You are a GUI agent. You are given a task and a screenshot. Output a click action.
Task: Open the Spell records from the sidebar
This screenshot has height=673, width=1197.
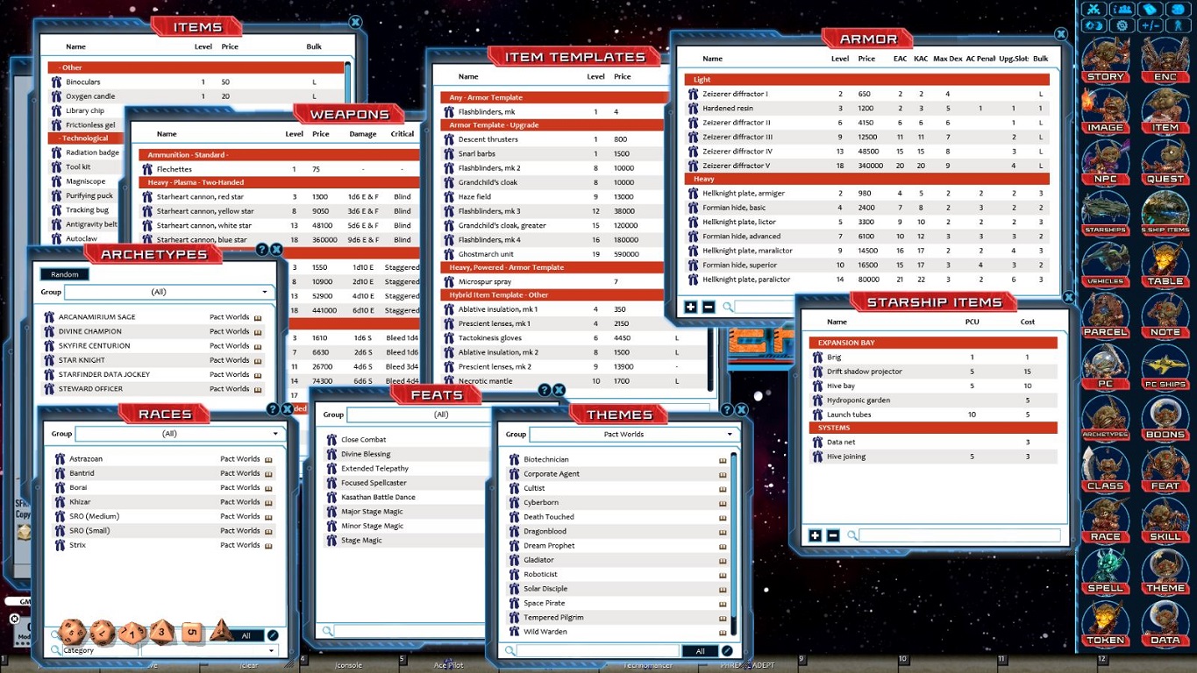(x=1105, y=575)
